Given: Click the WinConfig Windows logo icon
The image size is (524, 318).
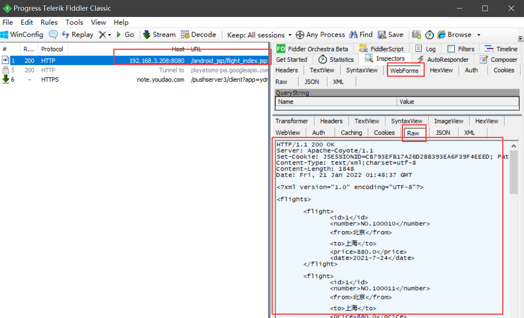Looking at the screenshot, I should (x=4, y=35).
